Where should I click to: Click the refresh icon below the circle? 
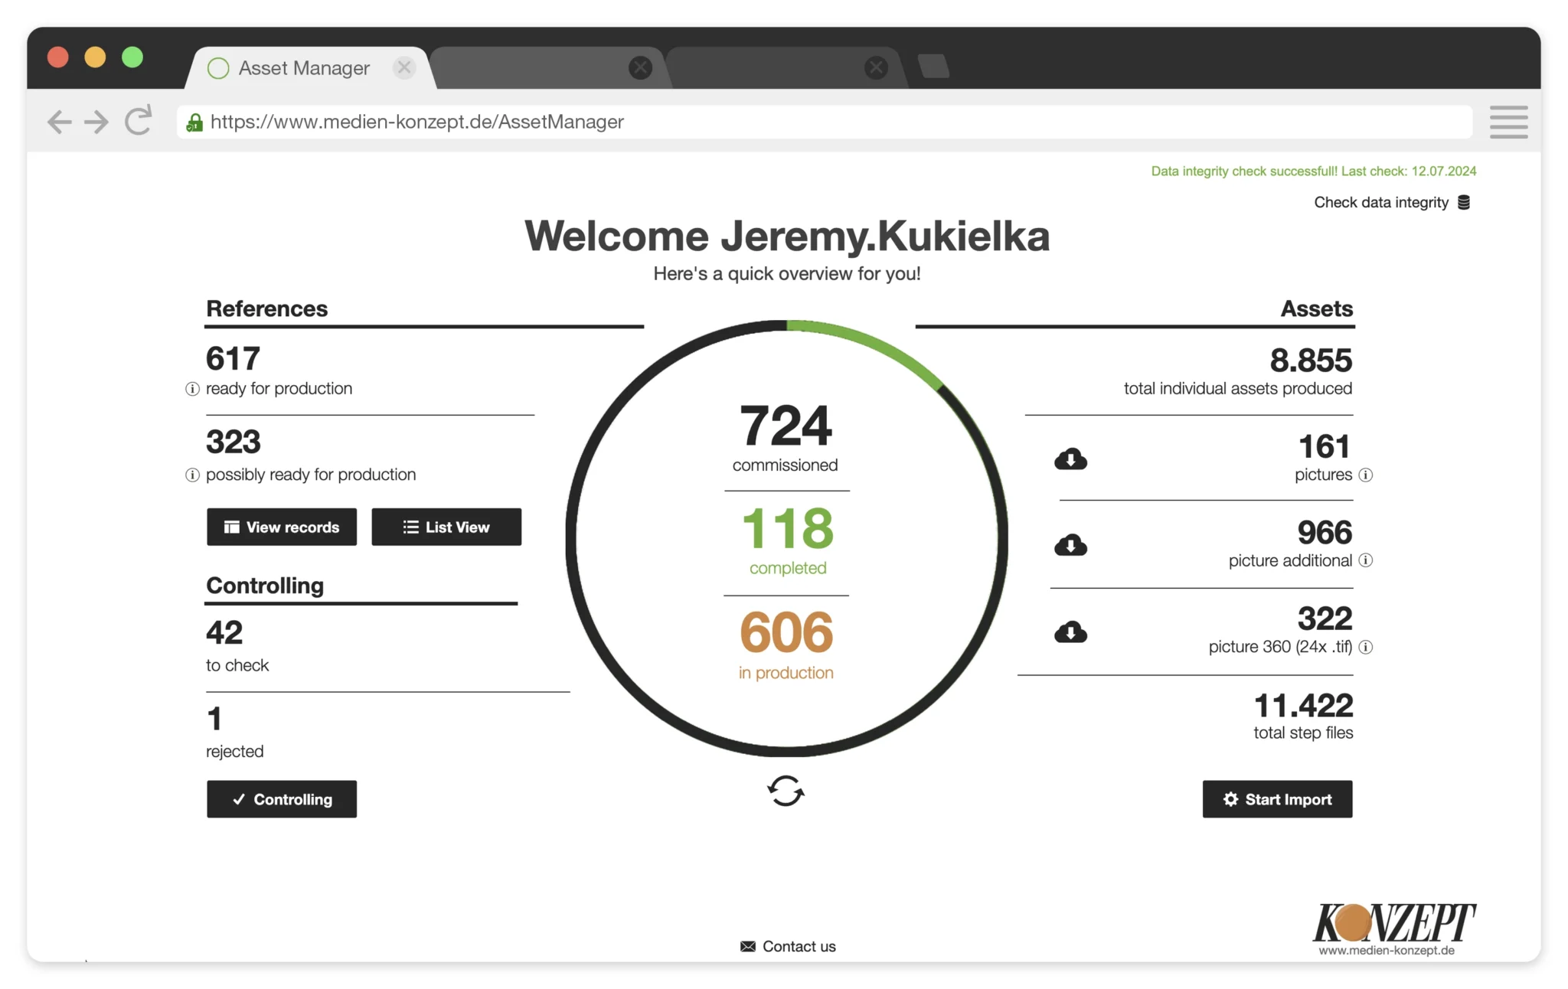(786, 791)
